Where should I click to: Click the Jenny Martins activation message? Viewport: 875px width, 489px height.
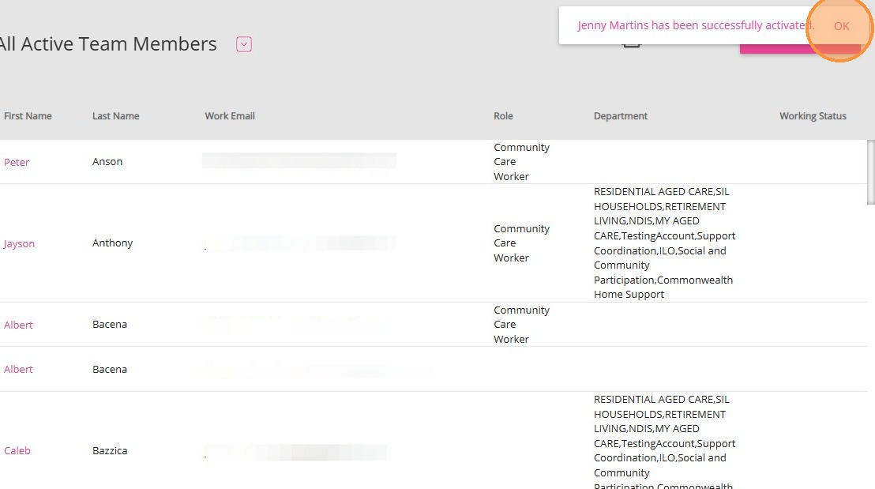click(695, 26)
